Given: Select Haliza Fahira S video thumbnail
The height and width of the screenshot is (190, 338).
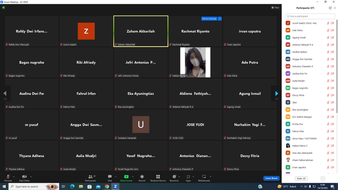Looking at the screenshot, I should (x=195, y=62).
